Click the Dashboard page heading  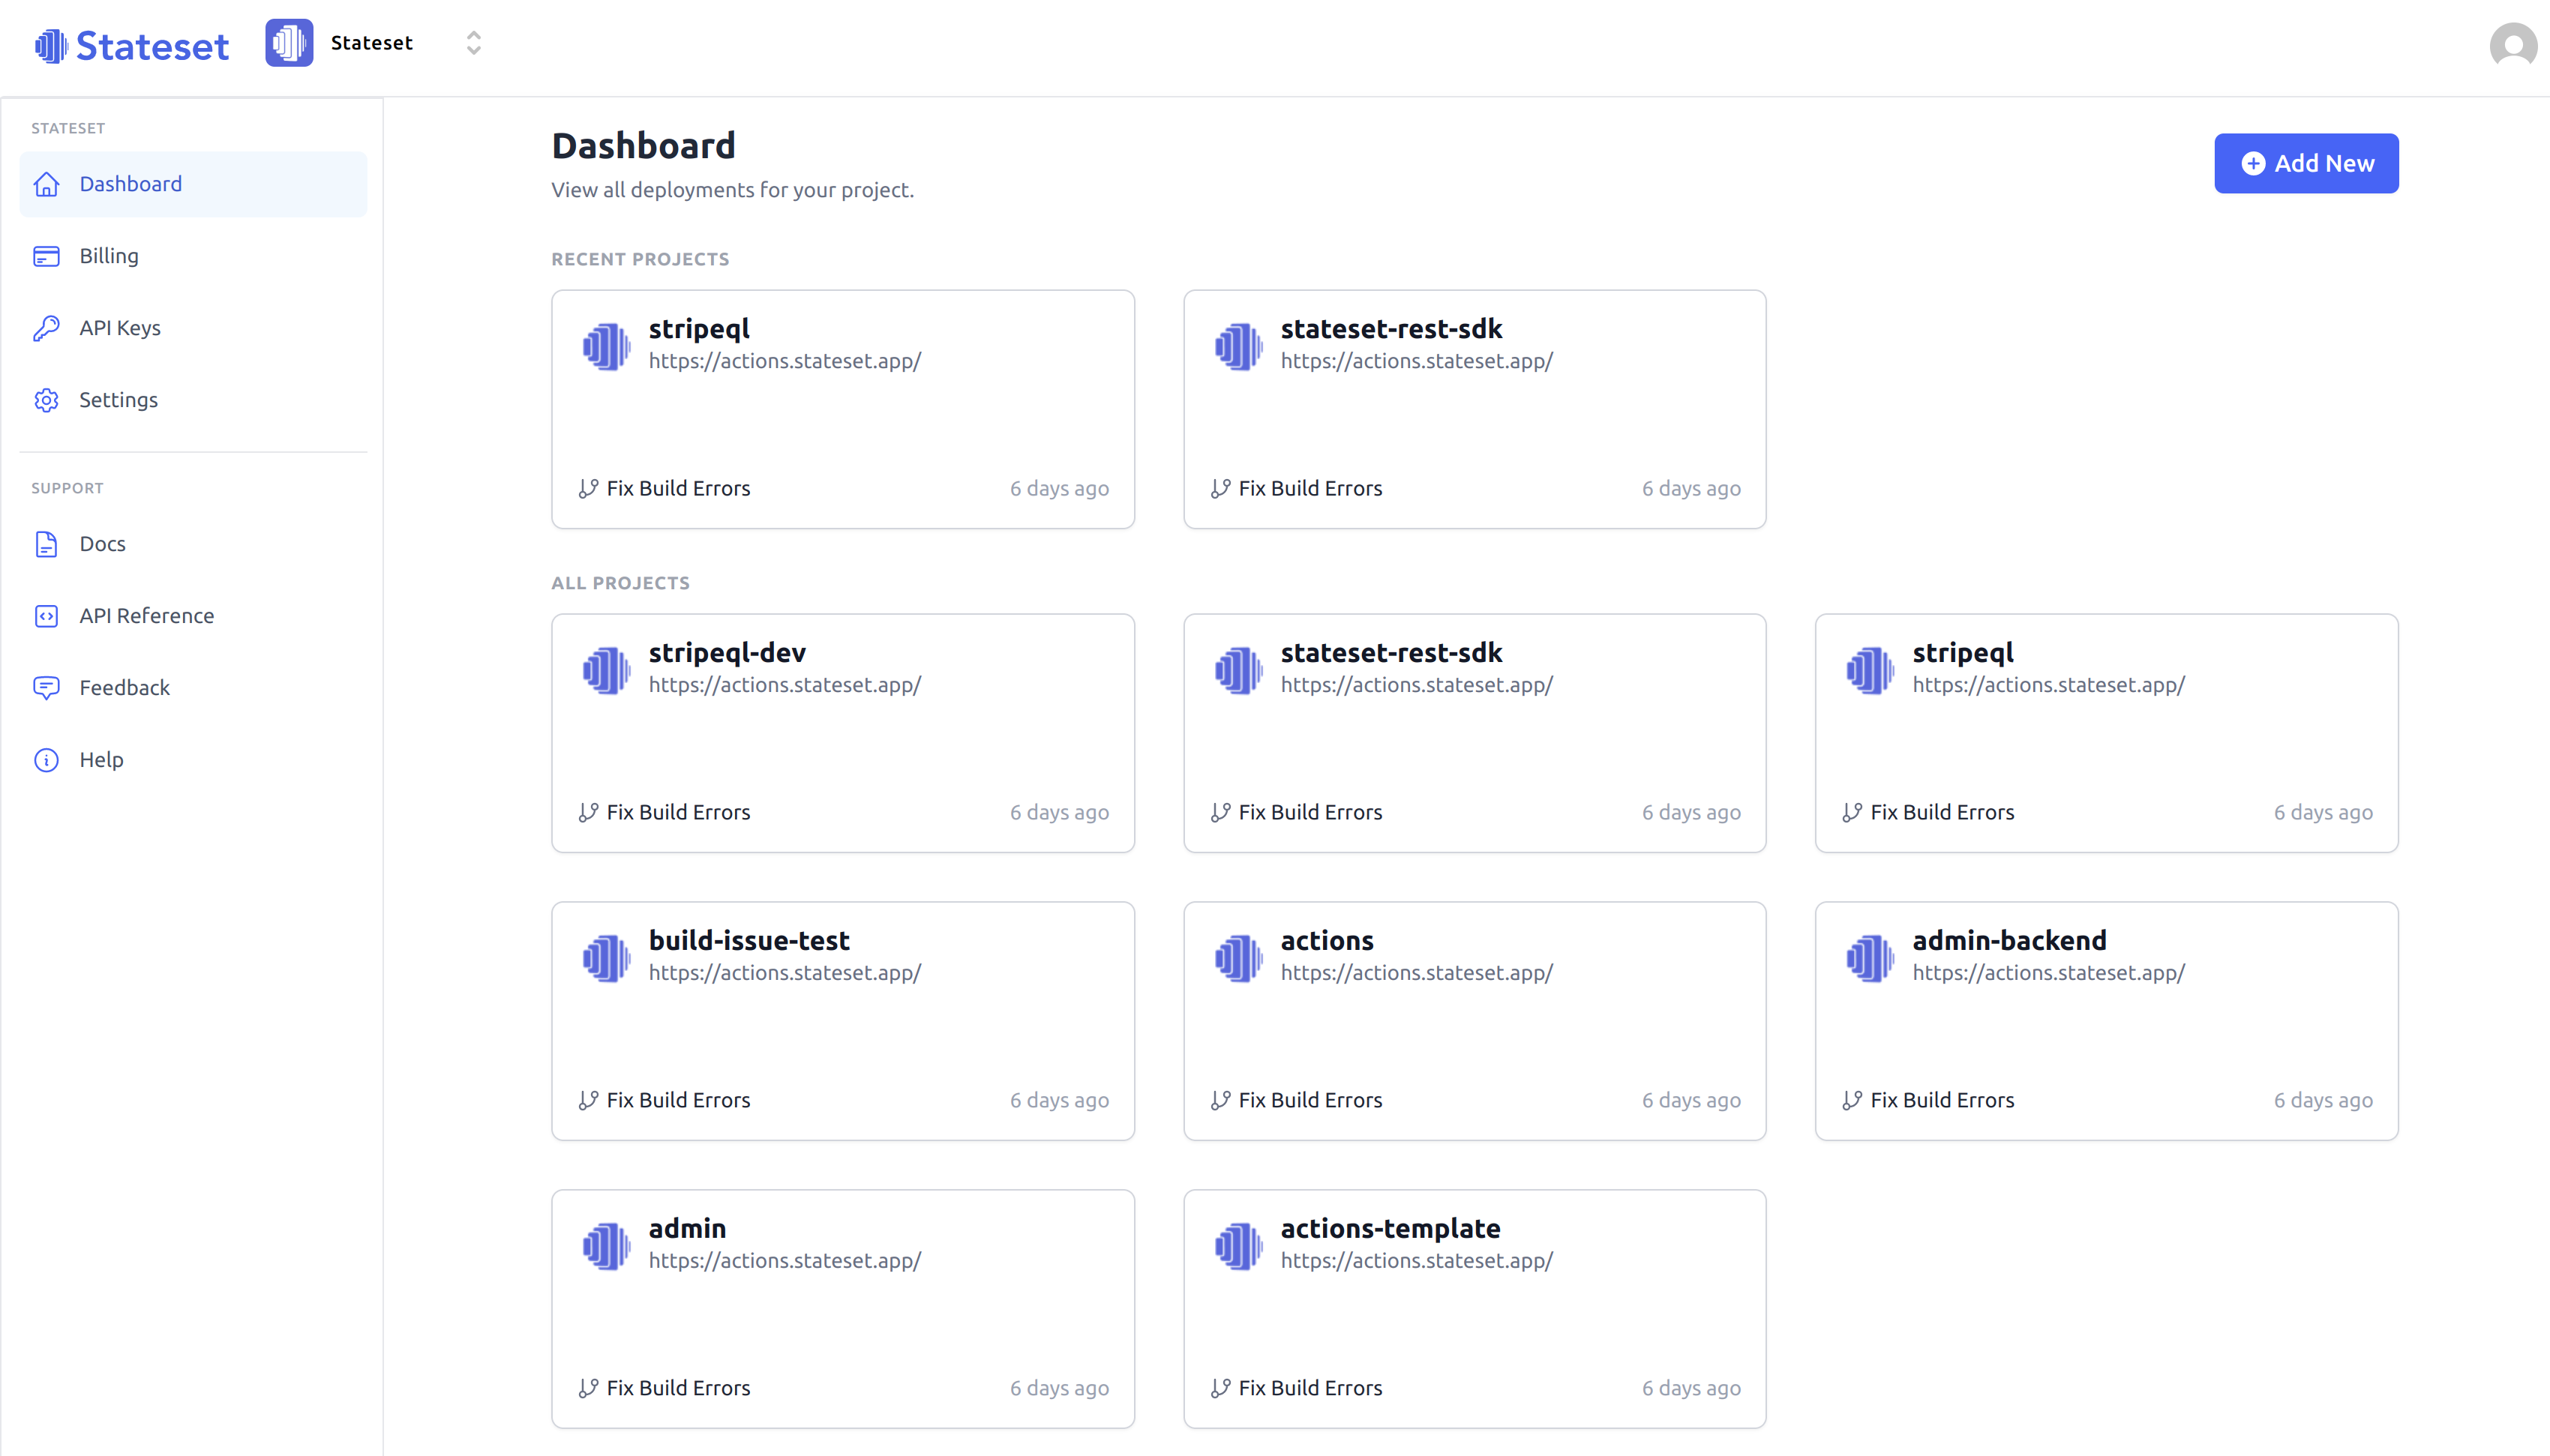[x=644, y=146]
